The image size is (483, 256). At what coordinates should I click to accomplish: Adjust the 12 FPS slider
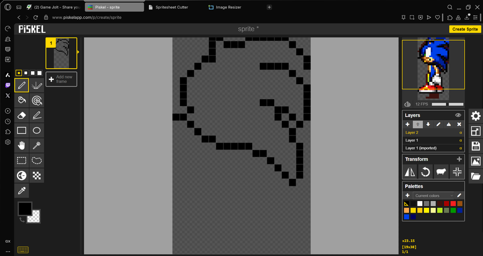[x=448, y=104]
